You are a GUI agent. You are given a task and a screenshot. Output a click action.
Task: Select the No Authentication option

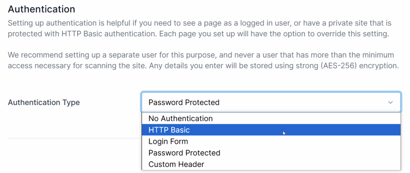pyautogui.click(x=181, y=119)
